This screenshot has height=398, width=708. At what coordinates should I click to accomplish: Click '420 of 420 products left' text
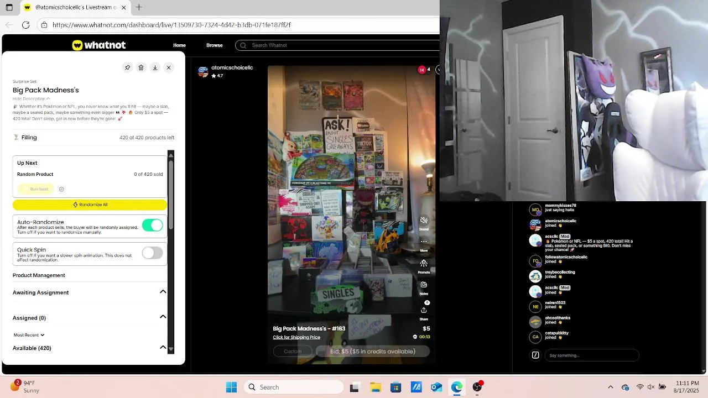click(x=147, y=138)
